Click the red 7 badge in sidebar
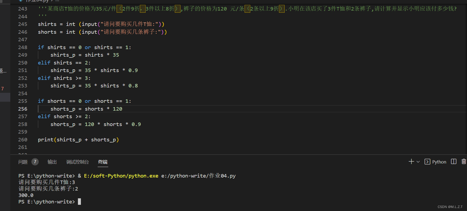The image size is (467, 211). point(2,89)
